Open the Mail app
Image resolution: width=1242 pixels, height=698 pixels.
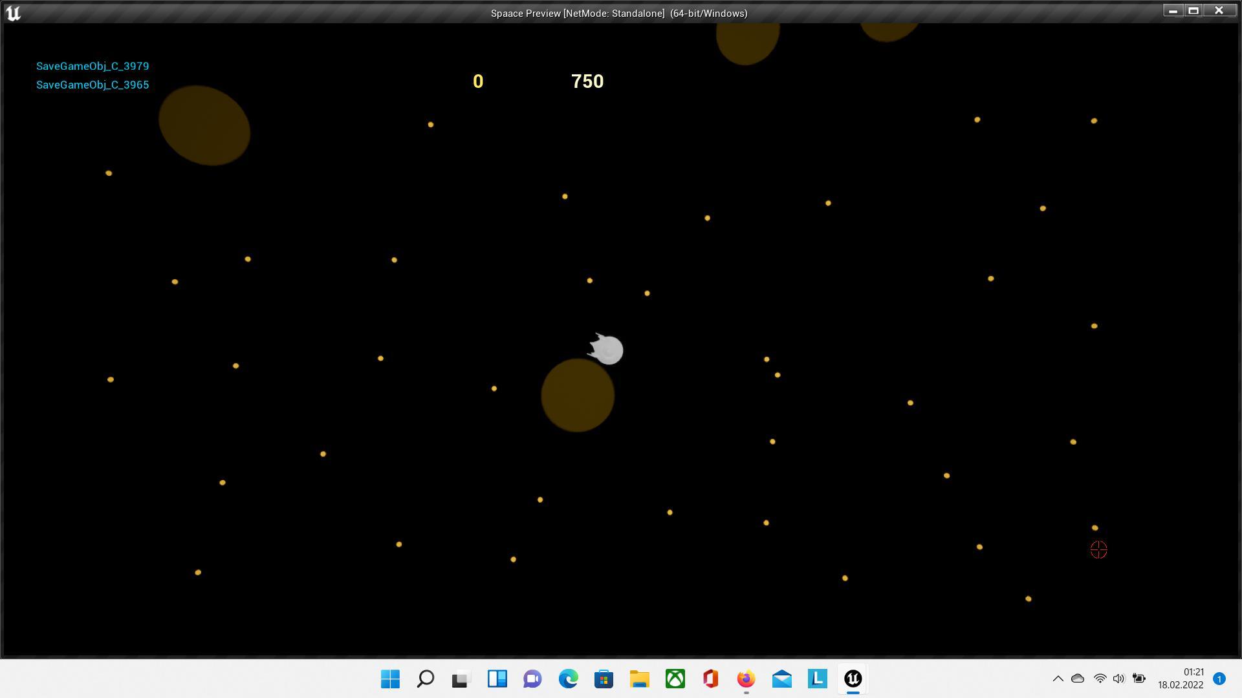(x=781, y=679)
